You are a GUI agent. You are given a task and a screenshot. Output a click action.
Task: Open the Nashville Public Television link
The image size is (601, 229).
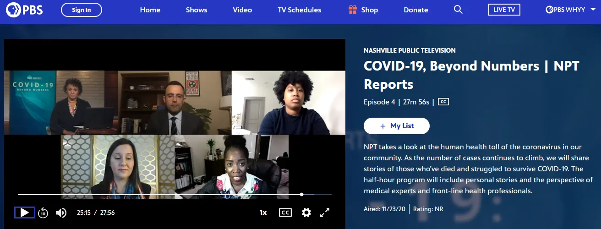pos(410,50)
